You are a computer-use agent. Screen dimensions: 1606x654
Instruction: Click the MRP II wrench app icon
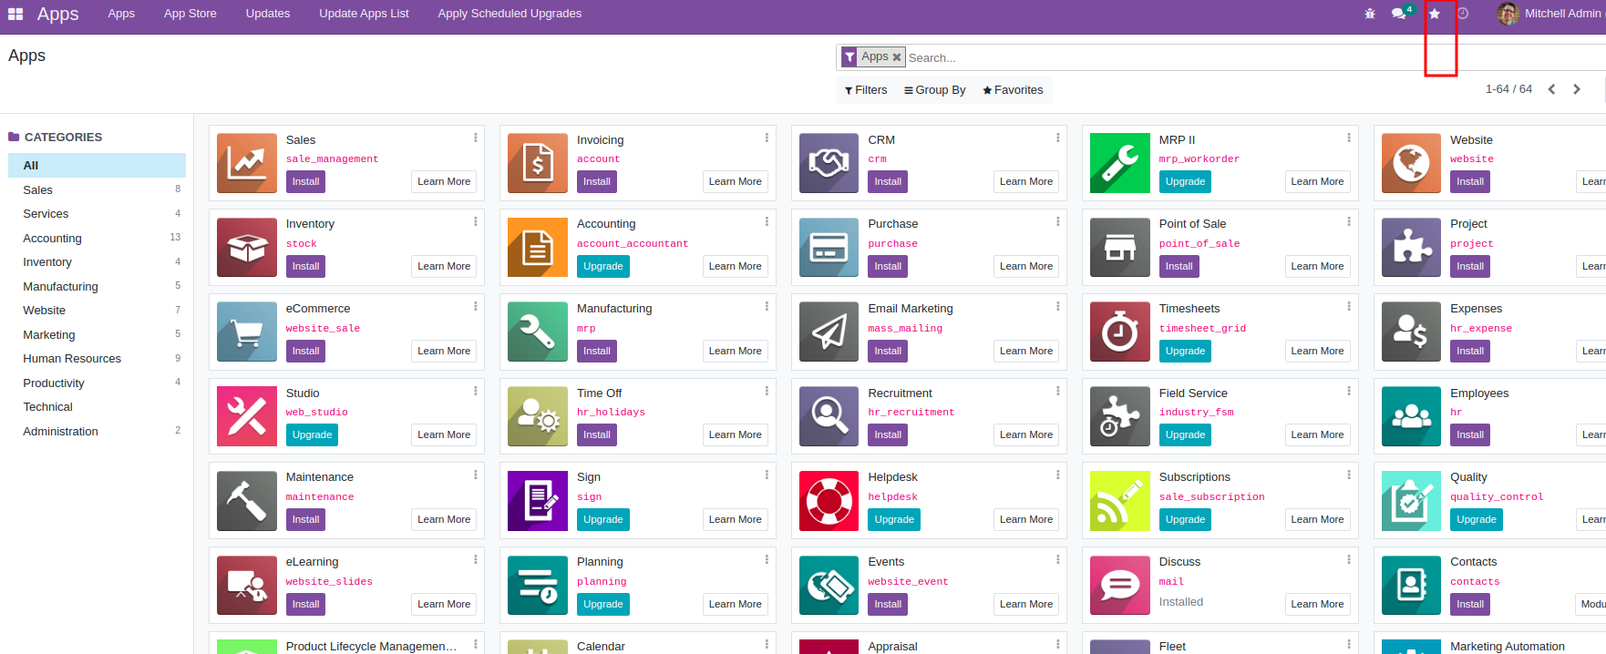click(1120, 163)
